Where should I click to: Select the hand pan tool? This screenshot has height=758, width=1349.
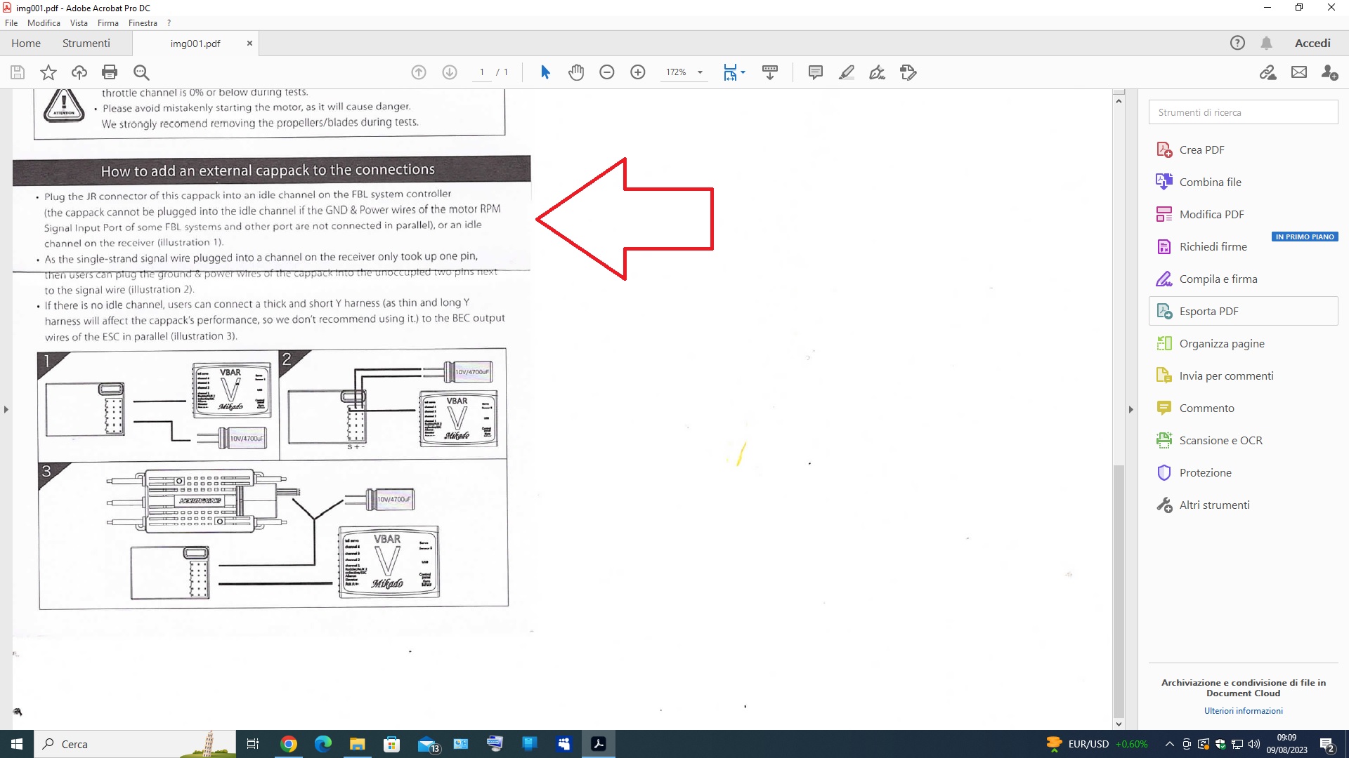pos(576,72)
